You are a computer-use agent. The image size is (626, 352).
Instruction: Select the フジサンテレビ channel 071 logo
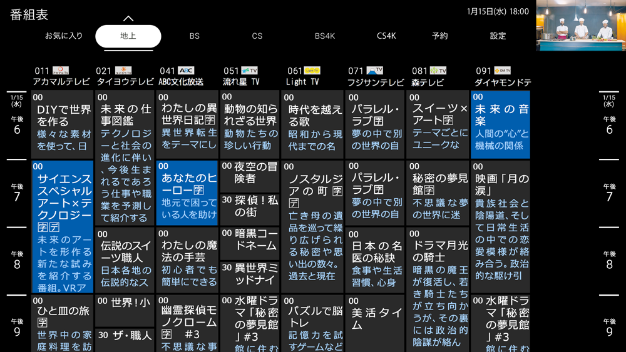tap(374, 71)
